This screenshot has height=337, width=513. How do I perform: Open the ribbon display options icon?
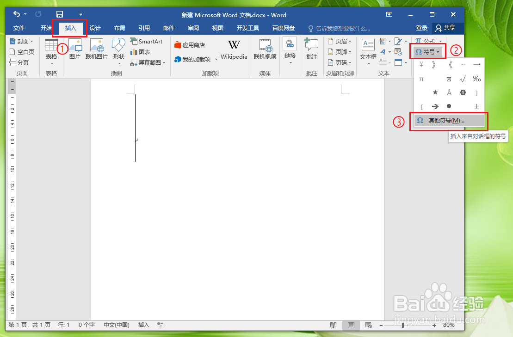389,14
